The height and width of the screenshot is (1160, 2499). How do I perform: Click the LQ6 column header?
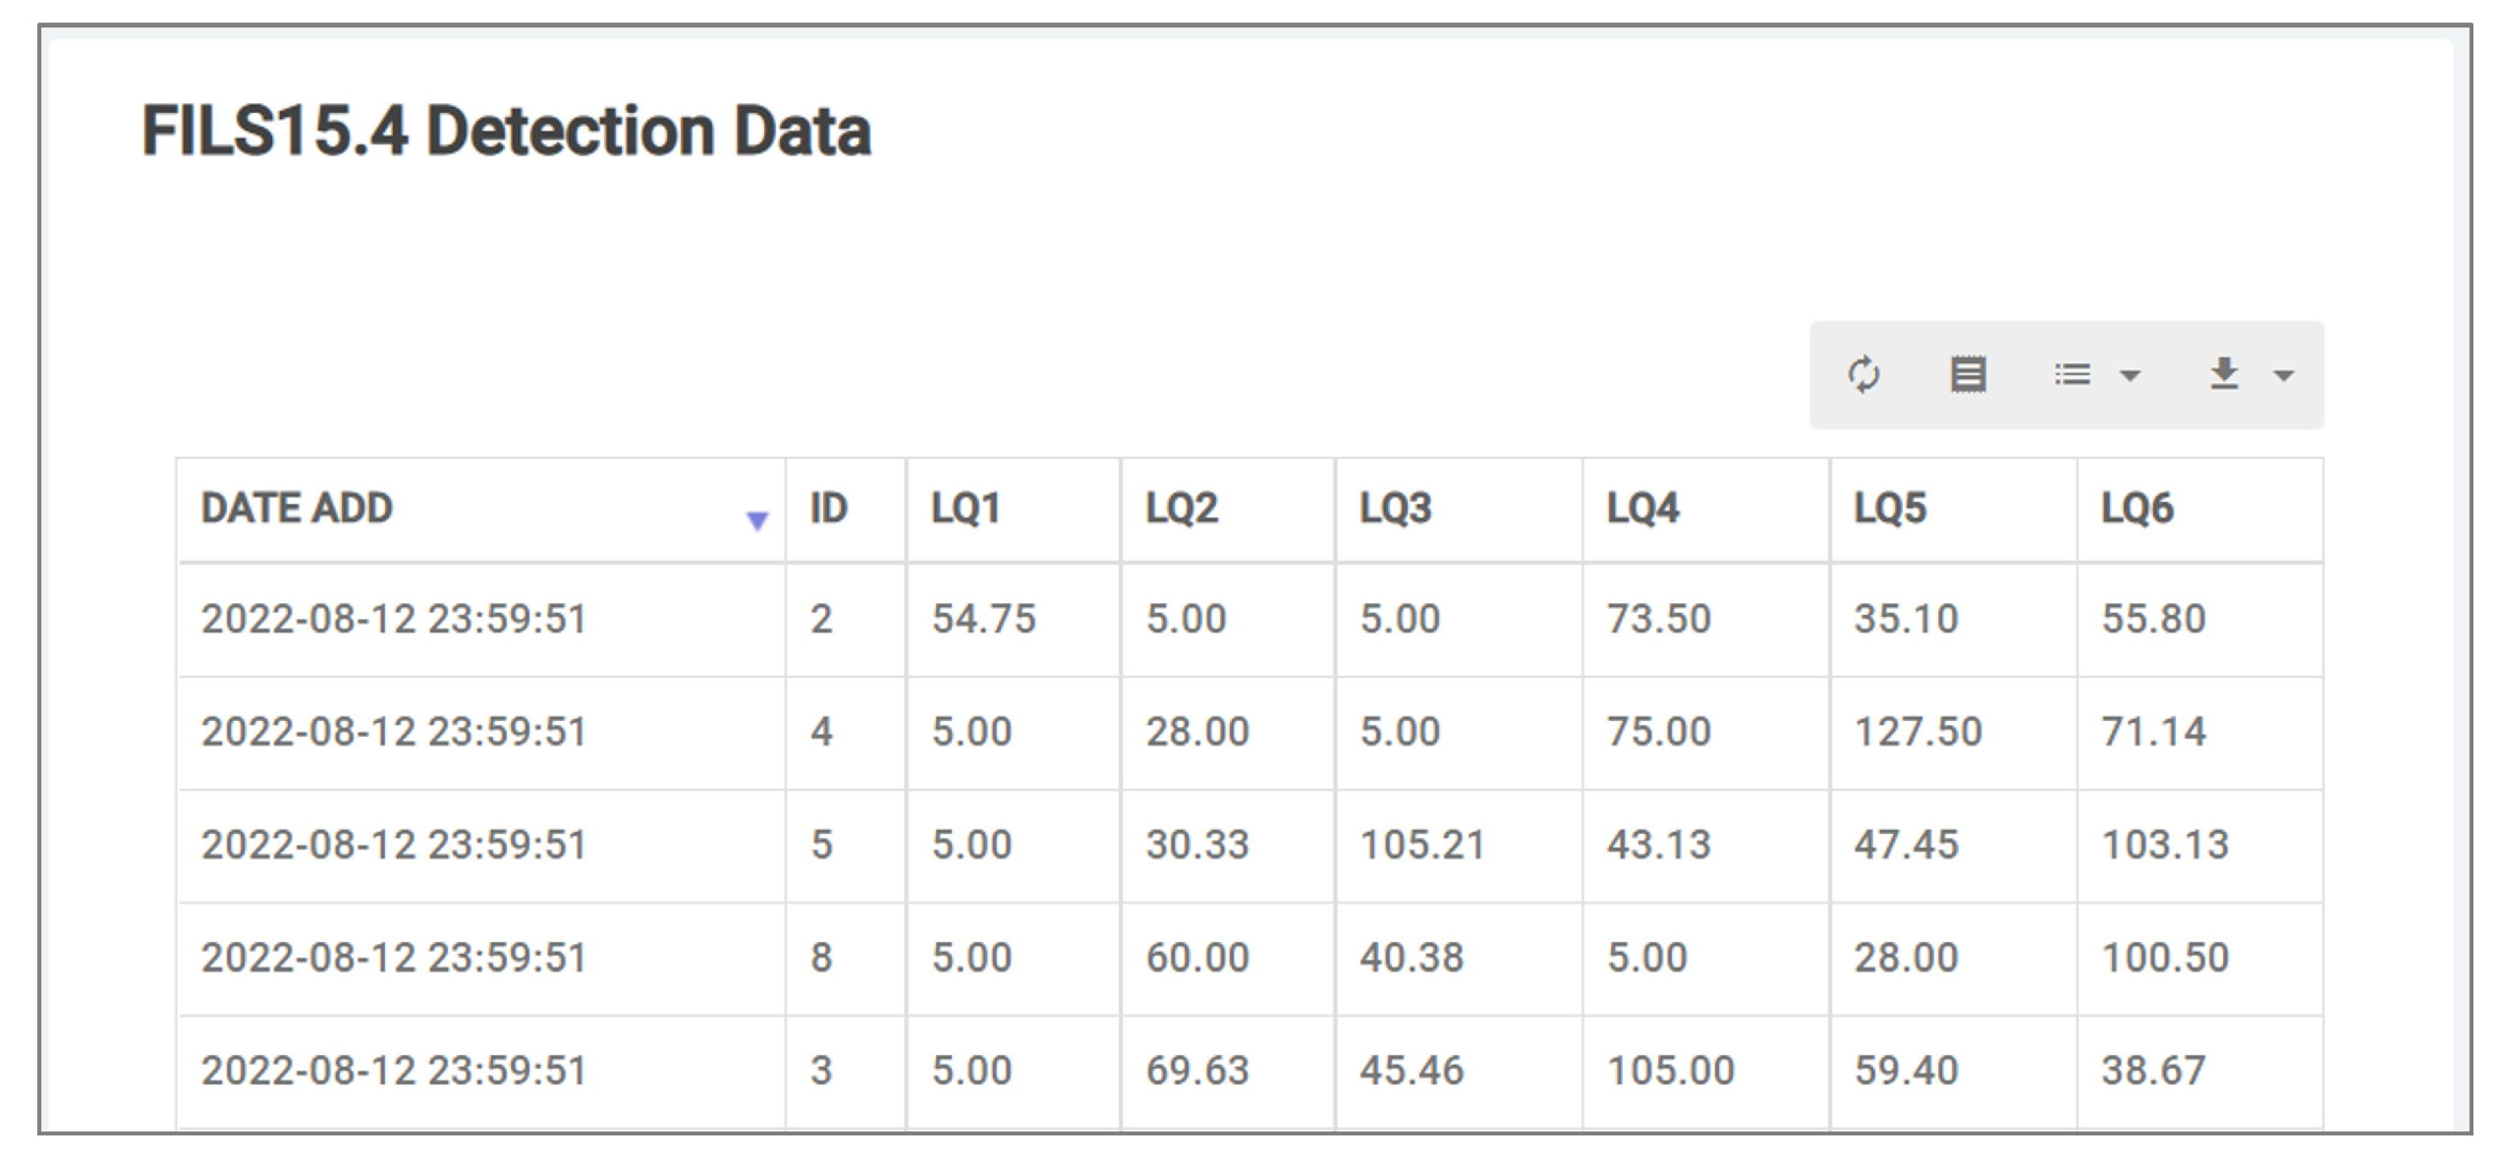(2138, 509)
